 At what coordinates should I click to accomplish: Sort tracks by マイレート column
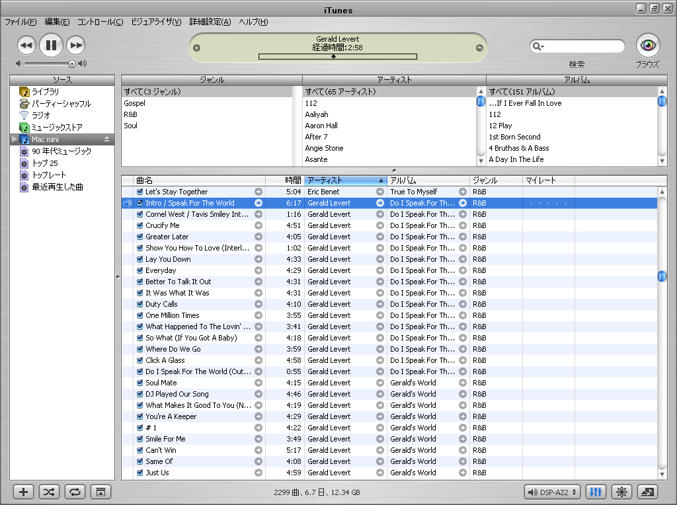point(548,180)
